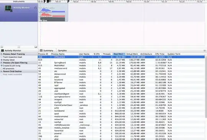Select the imagent process row
207x140 pixels.
(121, 100)
